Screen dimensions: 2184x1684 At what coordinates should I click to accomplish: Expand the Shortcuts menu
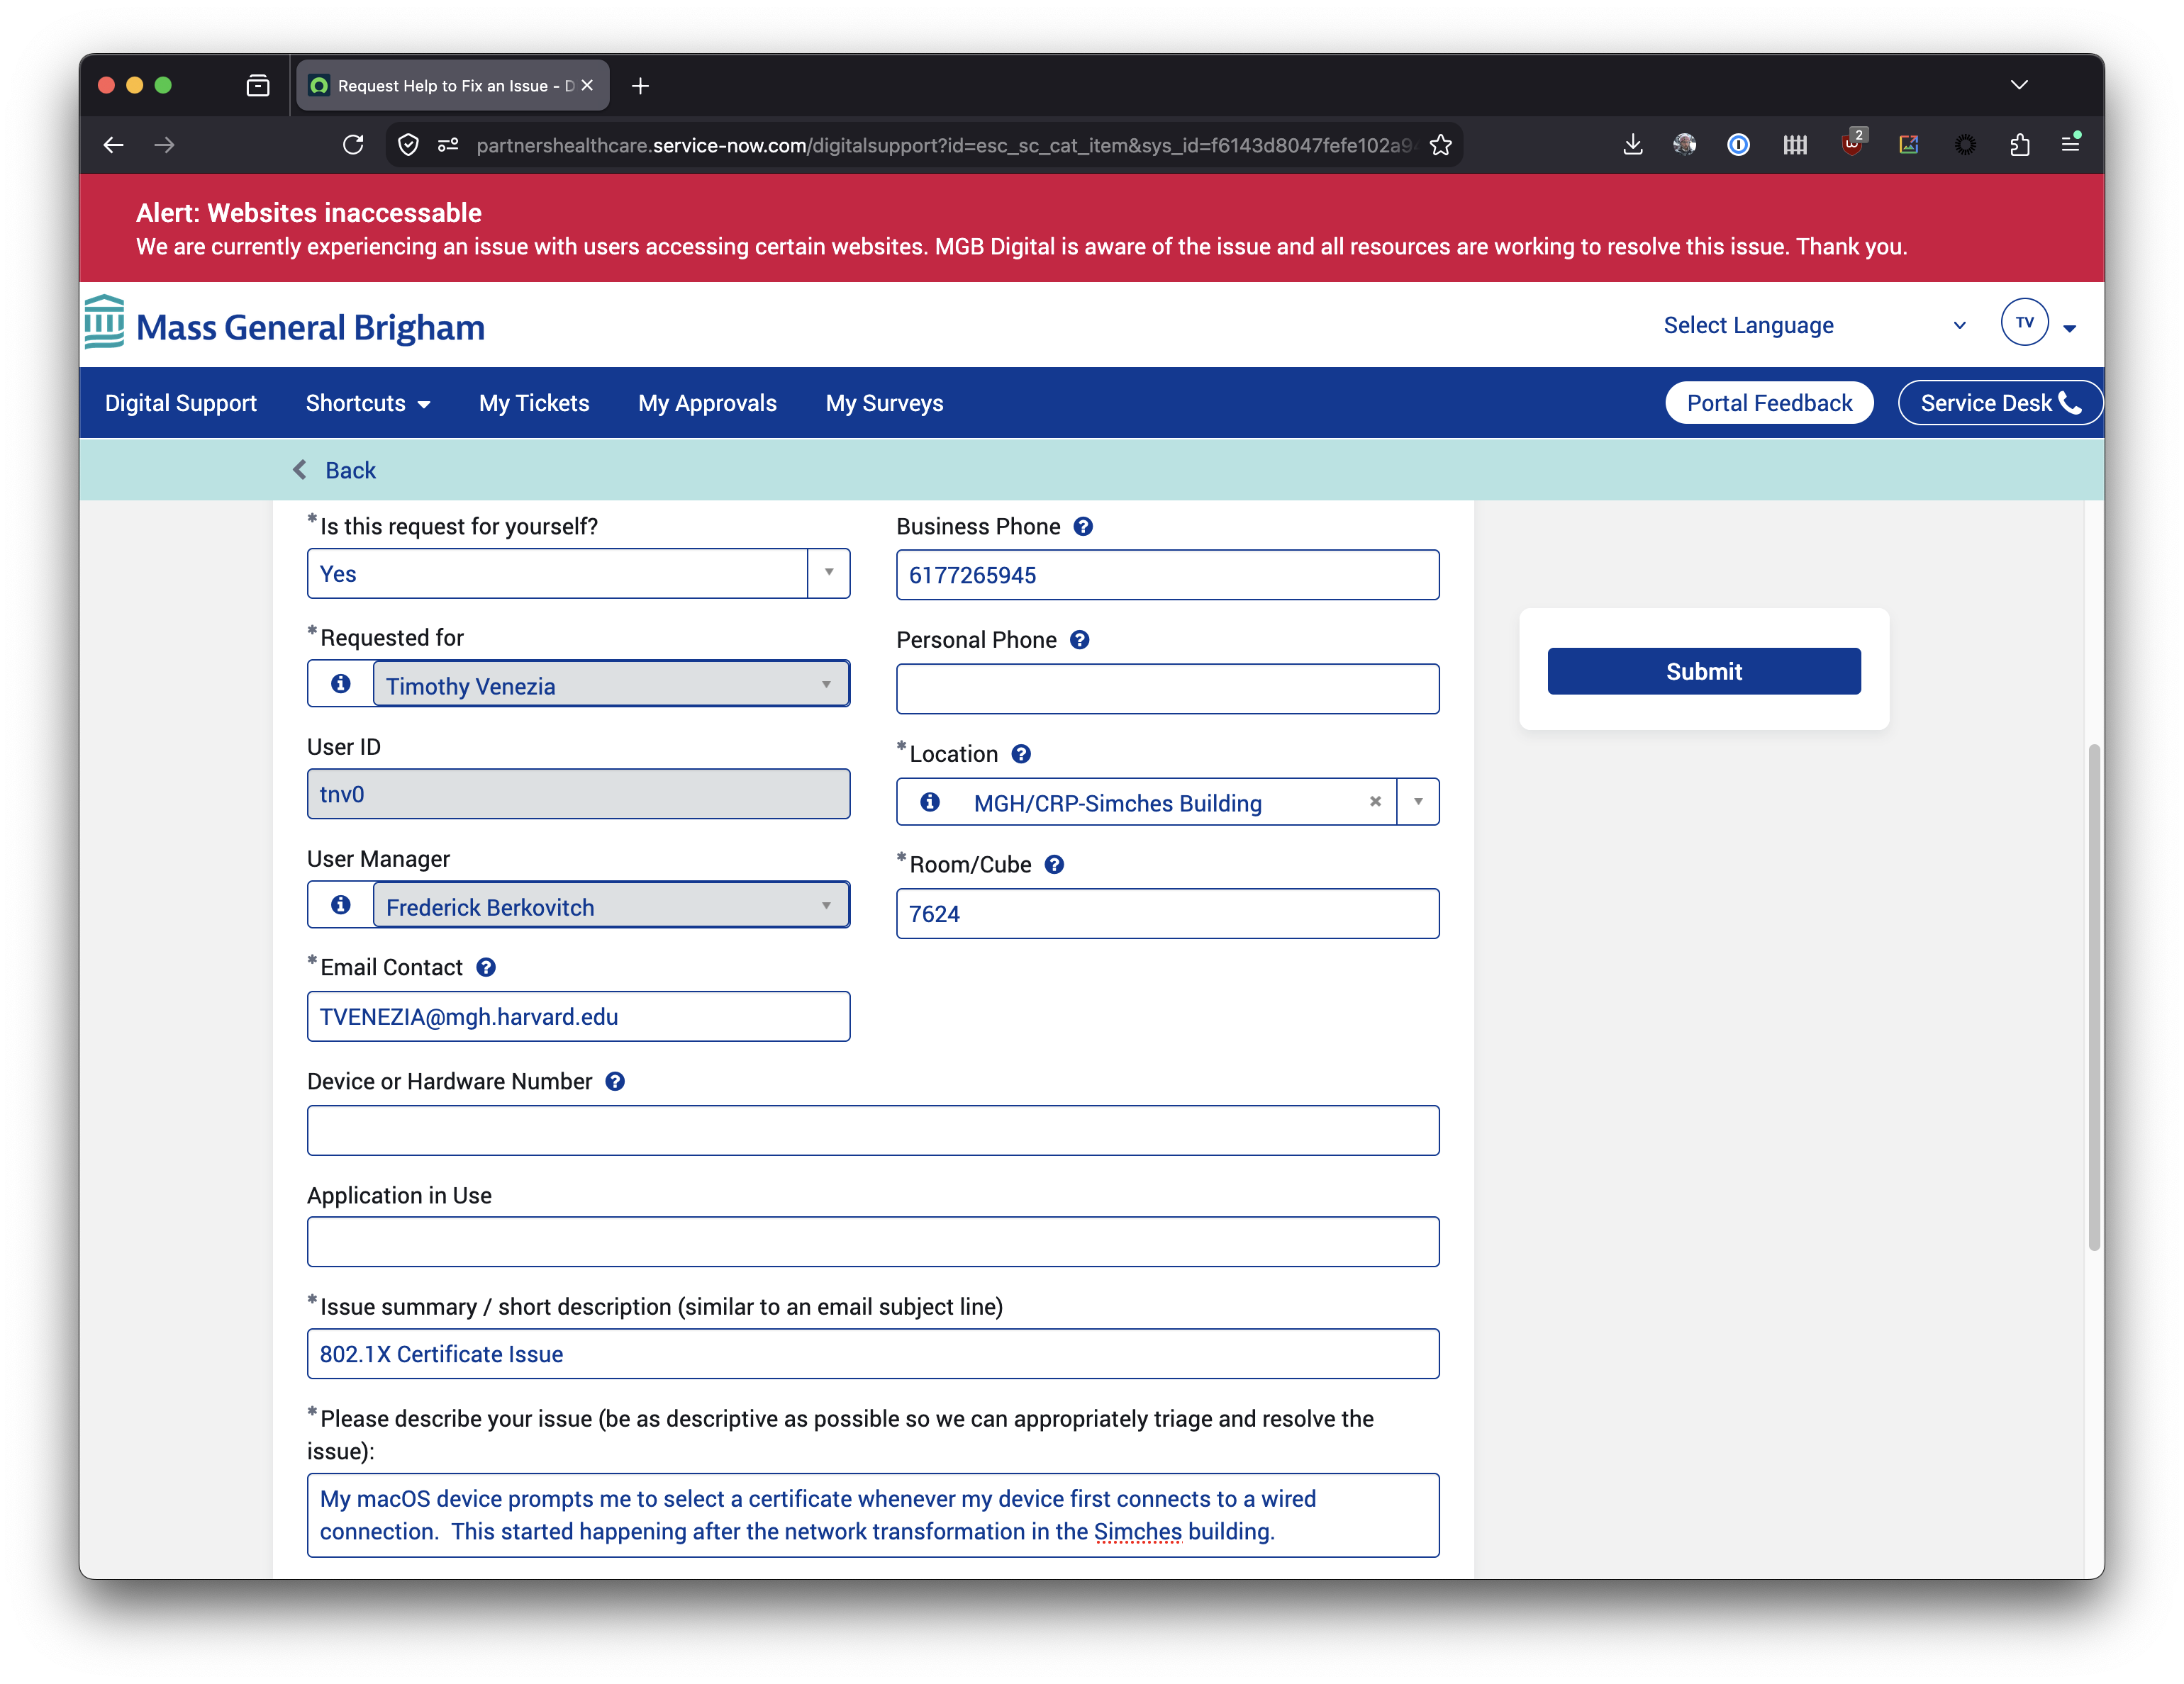coord(368,403)
